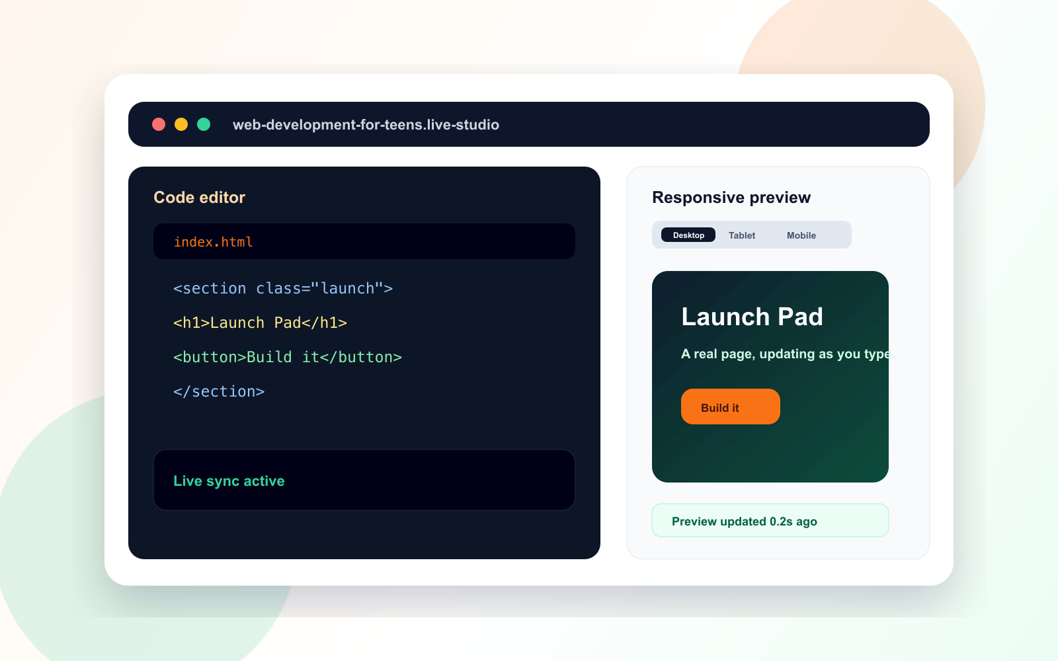Screen dimensions: 1058x661
Task: Click the green maximize dot
Action: [x=204, y=124]
